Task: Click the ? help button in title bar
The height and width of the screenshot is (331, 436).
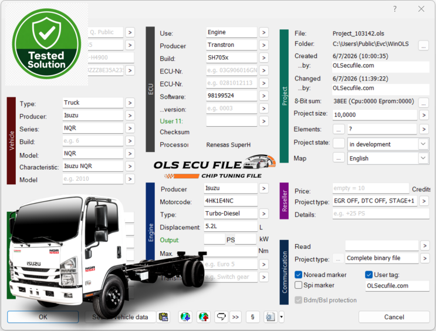Action: (394, 9)
